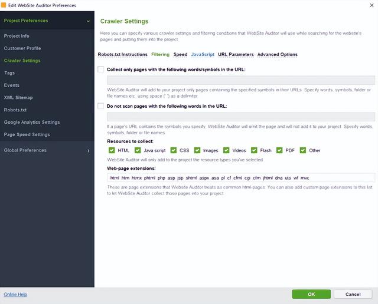Screen dimensions: 378x304
Task: Click the 'Web-page extensions:' label
Action: tap(131, 168)
